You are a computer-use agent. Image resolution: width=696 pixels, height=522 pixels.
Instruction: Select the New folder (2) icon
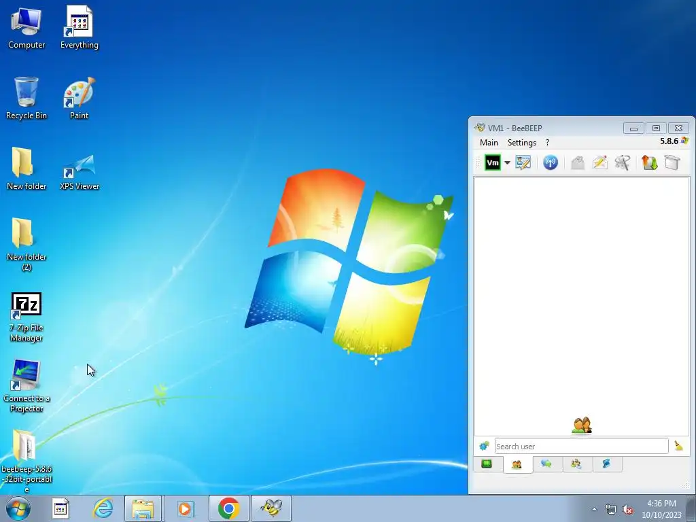click(x=27, y=244)
